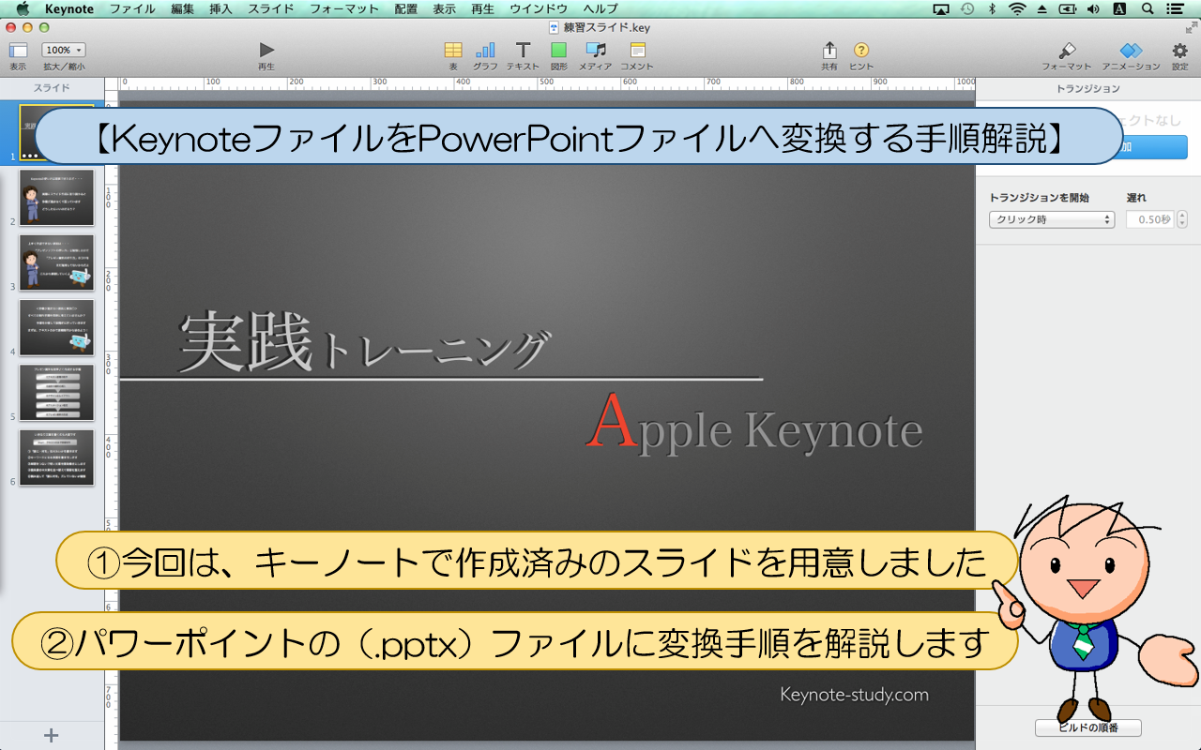Screen dimensions: 1201x750
Task: Click the volume icon in menu bar
Action: pos(1093,8)
